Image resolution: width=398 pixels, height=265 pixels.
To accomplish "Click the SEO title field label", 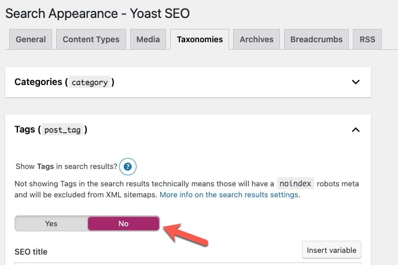I will [x=31, y=252].
